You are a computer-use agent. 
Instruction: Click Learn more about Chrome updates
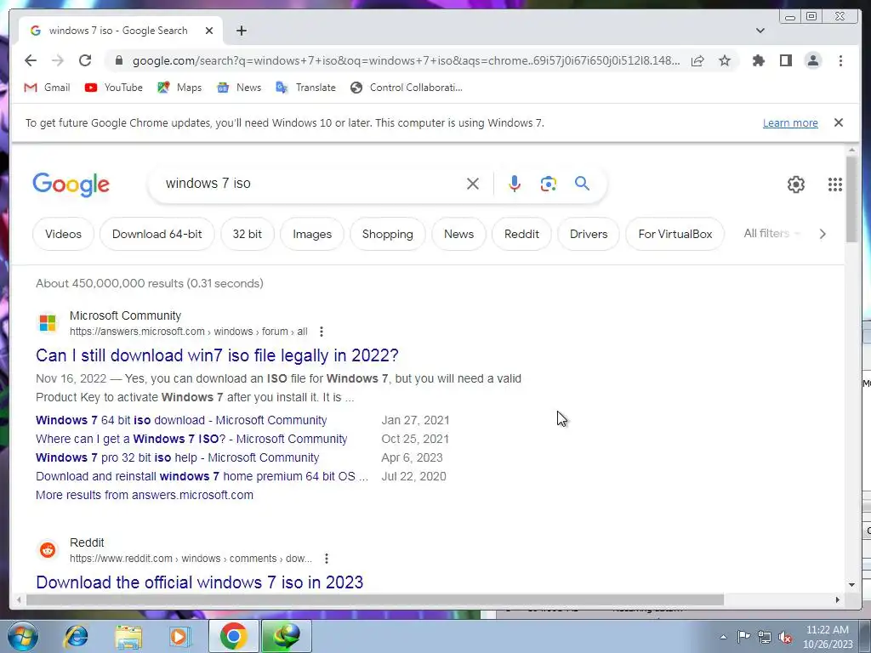pyautogui.click(x=790, y=122)
